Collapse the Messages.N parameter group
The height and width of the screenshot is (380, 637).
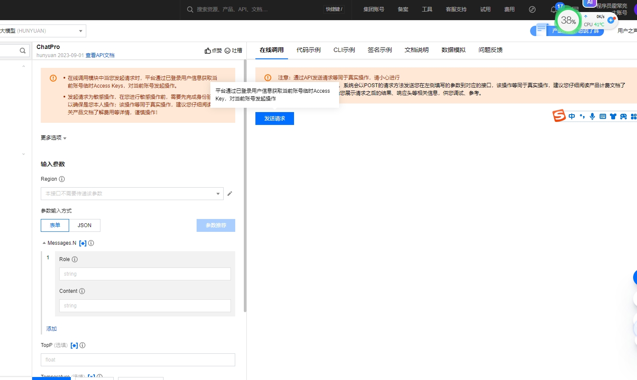(44, 243)
